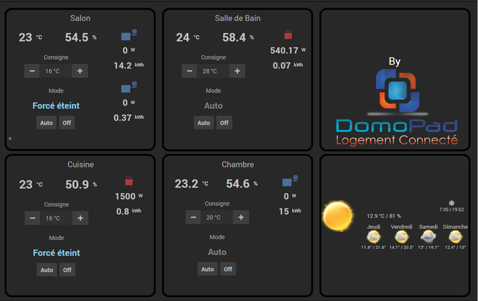Click the Cuisine 16 °C consigne field

click(56, 218)
